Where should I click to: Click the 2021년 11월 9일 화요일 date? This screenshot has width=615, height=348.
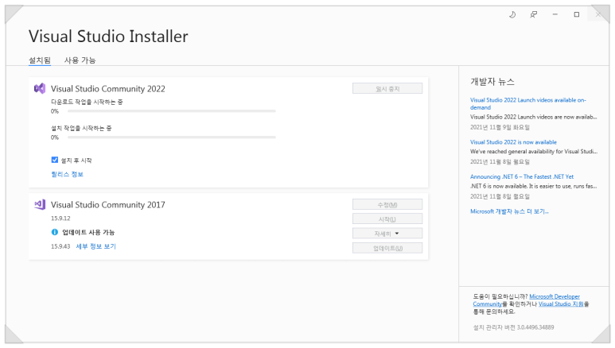click(500, 127)
